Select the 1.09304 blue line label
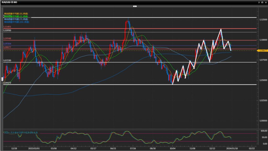Screen dimensions: 268x151 pyautogui.click(x=7, y=44)
